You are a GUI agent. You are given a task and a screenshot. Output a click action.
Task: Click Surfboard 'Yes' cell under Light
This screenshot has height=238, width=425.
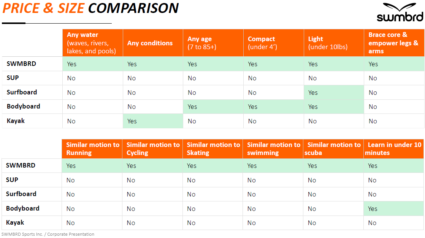click(x=334, y=93)
